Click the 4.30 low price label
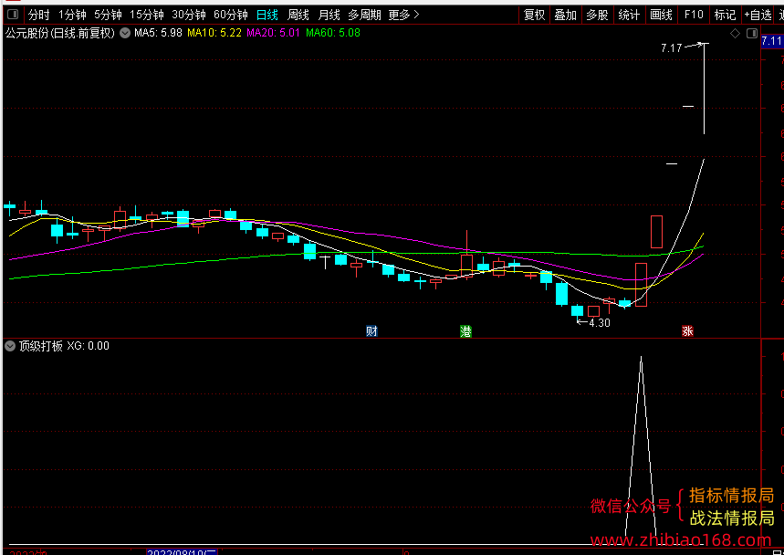Screen dimensions: 784x555 pos(600,323)
